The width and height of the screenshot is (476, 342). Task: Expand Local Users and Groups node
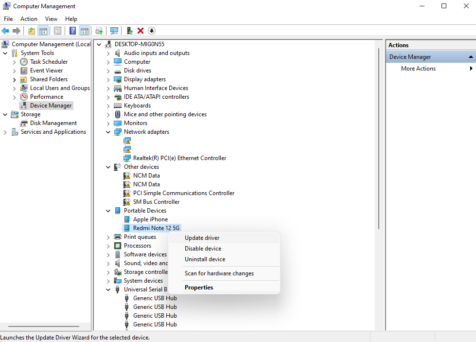[14, 89]
